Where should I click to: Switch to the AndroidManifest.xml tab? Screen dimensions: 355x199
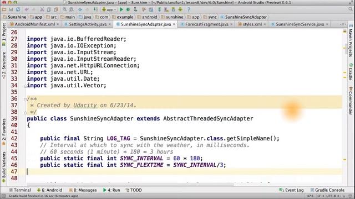click(34, 24)
